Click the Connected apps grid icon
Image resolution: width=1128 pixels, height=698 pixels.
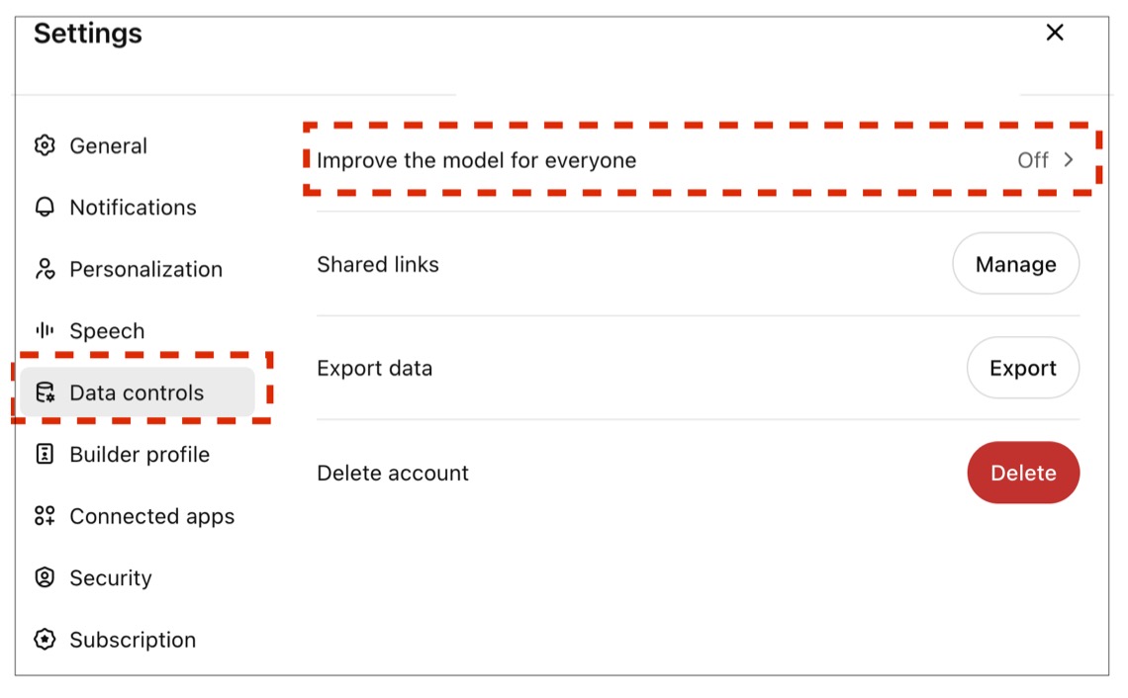click(45, 516)
